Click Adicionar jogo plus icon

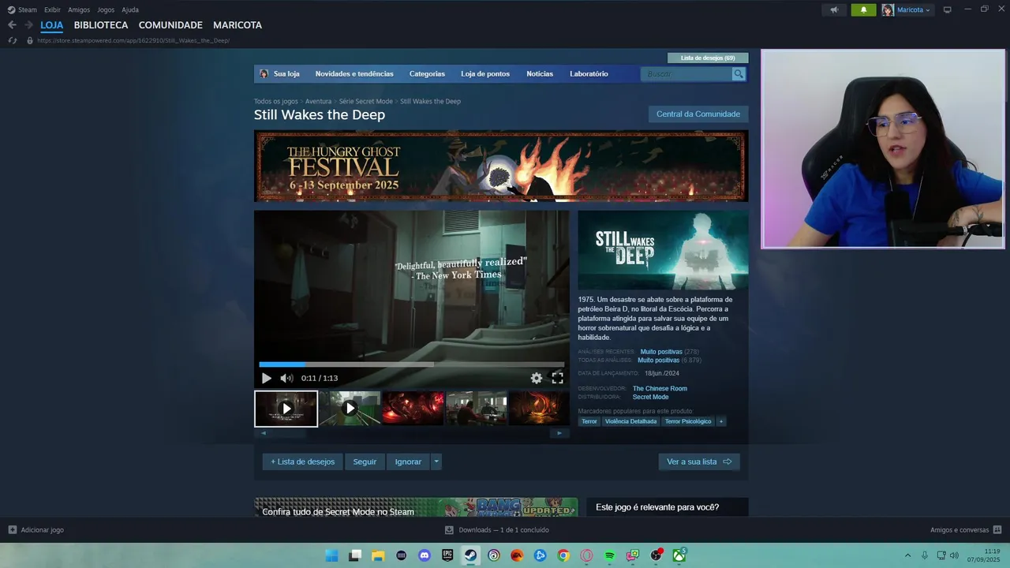(12, 530)
